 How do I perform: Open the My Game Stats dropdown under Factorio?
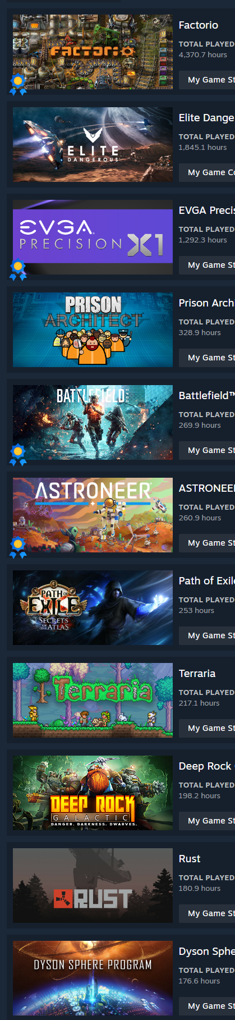click(x=207, y=80)
